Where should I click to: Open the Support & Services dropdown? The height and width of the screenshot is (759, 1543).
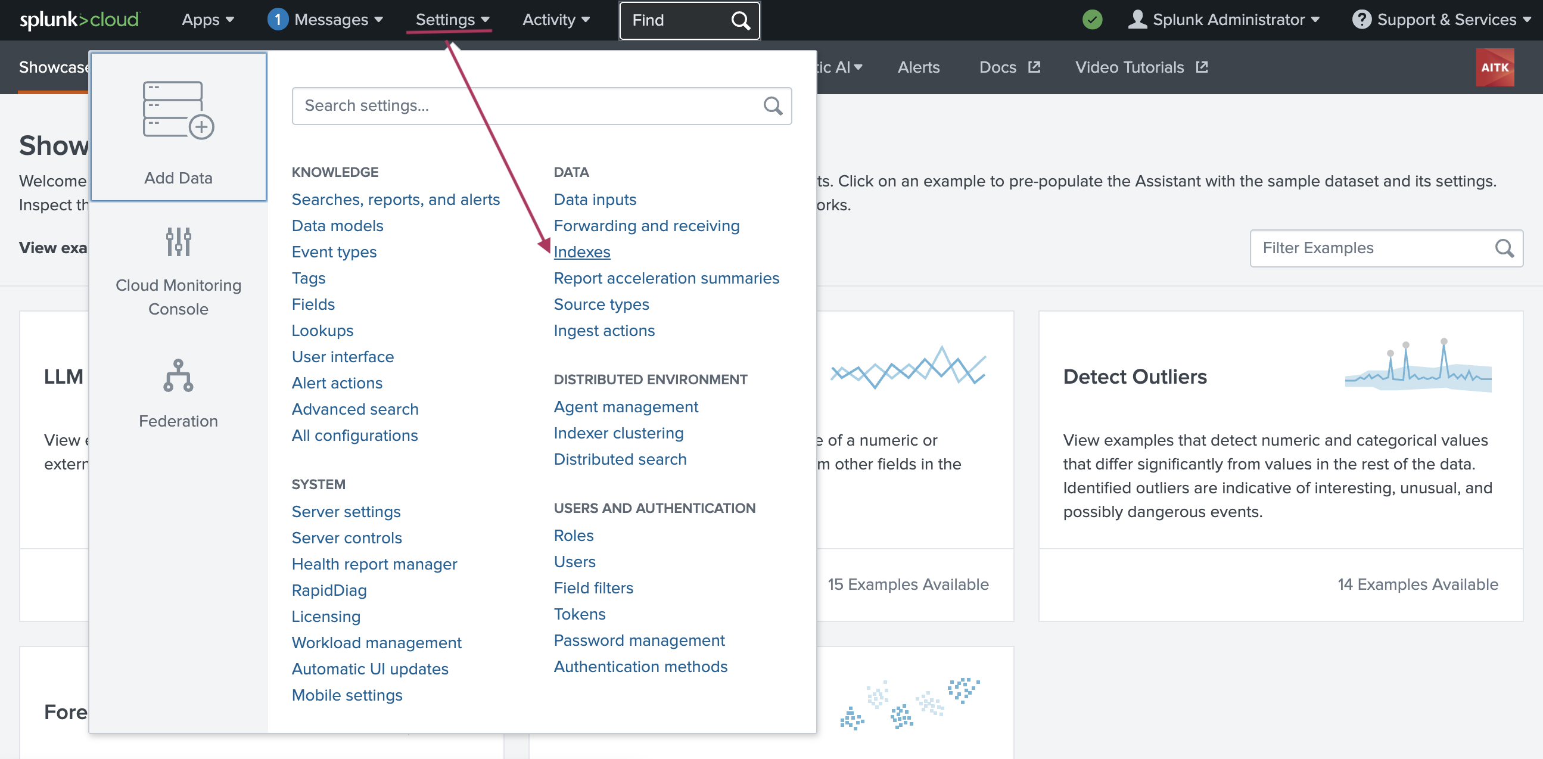click(x=1453, y=20)
